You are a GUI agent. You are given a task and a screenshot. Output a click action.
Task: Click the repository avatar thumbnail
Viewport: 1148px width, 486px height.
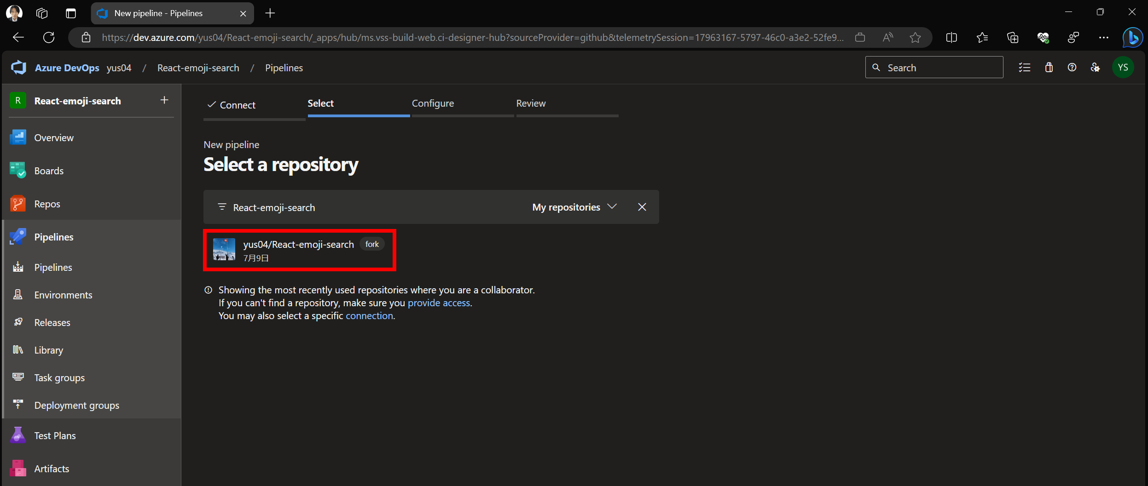224,250
